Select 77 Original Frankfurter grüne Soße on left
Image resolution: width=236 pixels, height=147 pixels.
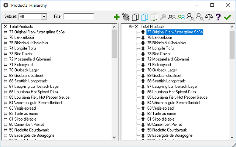coord(37,32)
